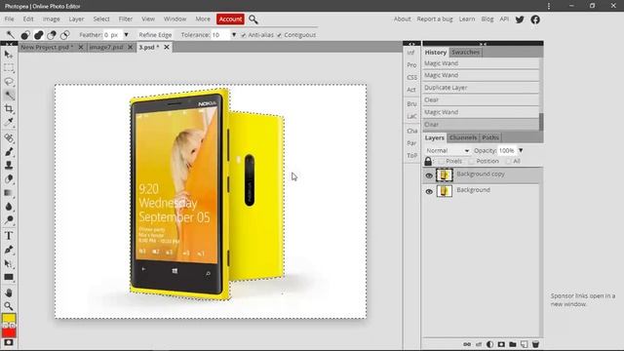Add a raster mask icon
The height and width of the screenshot is (351, 624).
click(501, 344)
